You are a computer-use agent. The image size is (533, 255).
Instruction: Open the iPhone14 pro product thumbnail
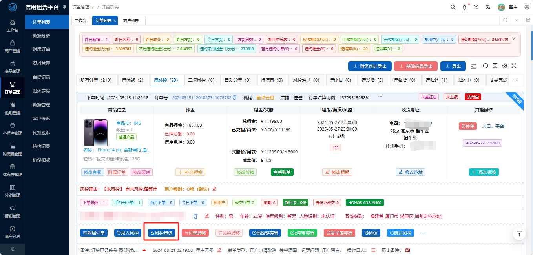tap(95, 133)
